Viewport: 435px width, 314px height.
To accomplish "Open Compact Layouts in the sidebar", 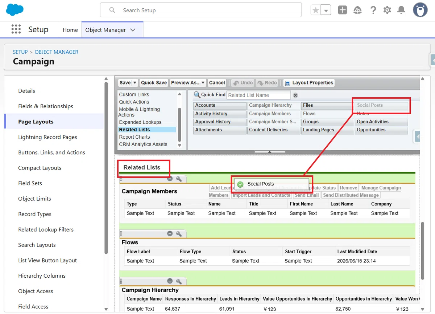I will [40, 168].
